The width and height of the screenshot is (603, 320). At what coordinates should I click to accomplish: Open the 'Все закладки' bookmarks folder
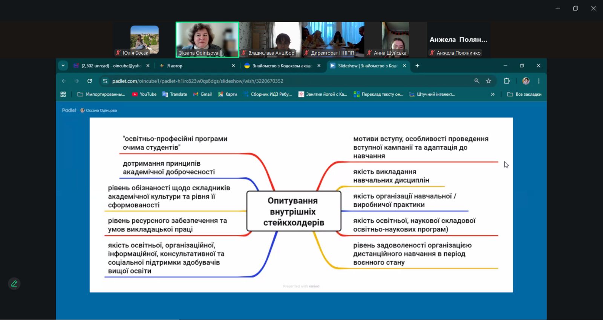pyautogui.click(x=524, y=94)
